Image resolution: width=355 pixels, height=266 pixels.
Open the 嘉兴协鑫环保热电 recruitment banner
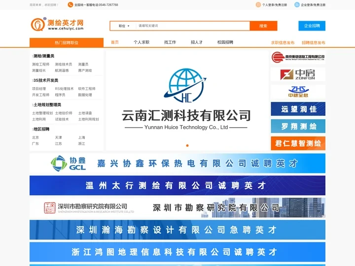point(177,164)
